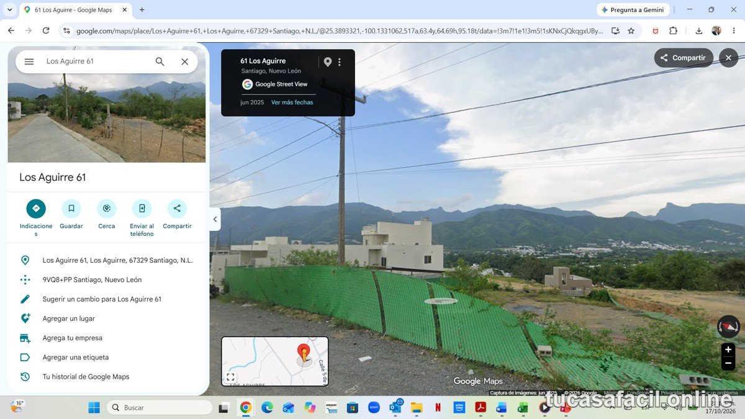Copy plus code '9VQ8+PP Santiago, Nuevo León'
Screen dimensions: 745x419
coord(107,280)
